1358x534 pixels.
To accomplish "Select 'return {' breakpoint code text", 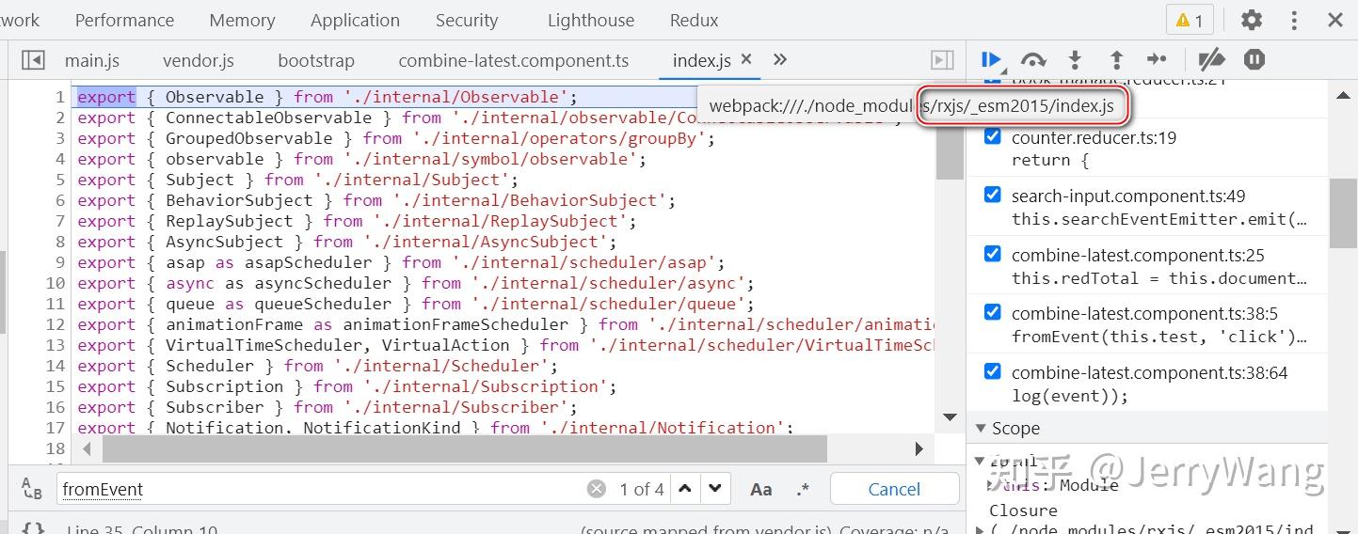I will click(1050, 160).
